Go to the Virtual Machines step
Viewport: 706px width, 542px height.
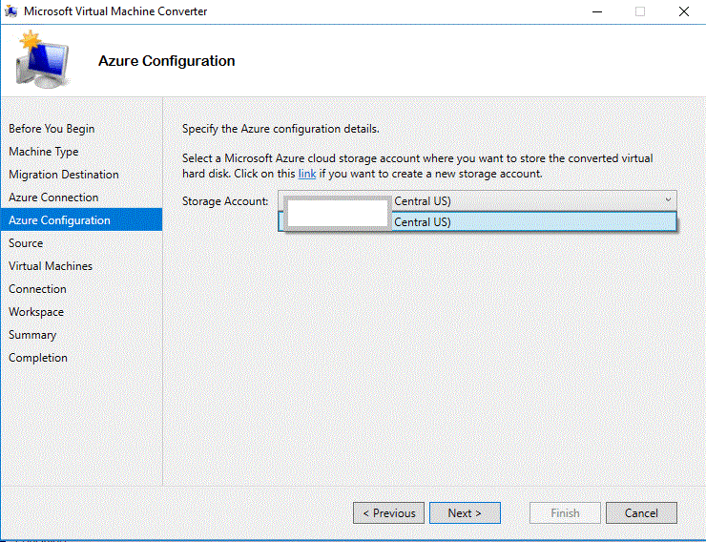point(51,266)
